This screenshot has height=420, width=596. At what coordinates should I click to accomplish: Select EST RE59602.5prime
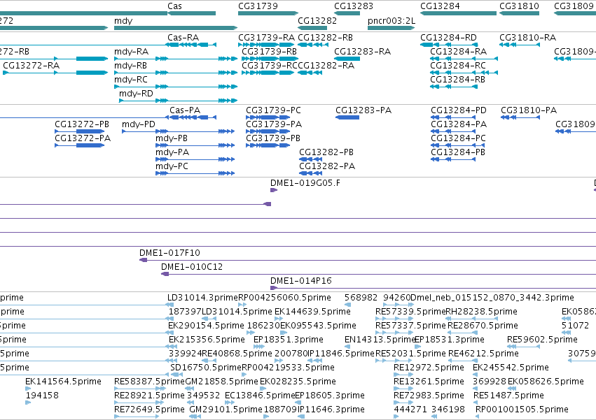point(542,340)
